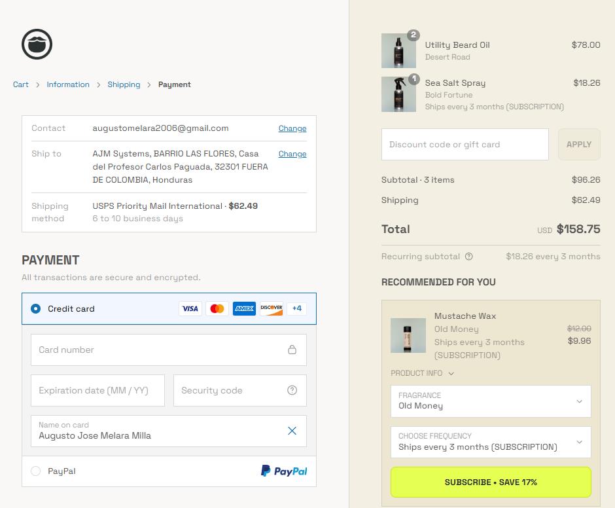Select the PayPal payment option
The width and height of the screenshot is (615, 508).
pos(36,471)
